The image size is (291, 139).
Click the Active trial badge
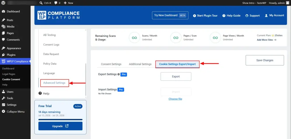pyautogui.click(x=78, y=106)
